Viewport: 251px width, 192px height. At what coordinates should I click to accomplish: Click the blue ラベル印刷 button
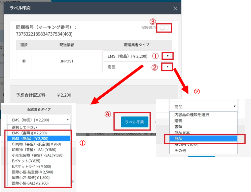pyautogui.click(x=135, y=122)
